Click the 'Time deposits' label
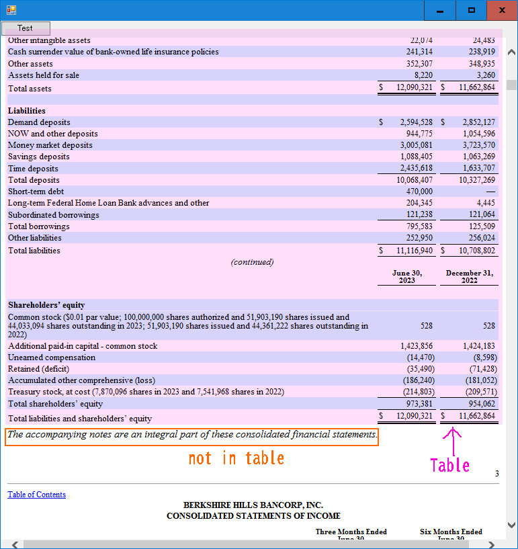This screenshot has width=518, height=549. click(x=33, y=169)
